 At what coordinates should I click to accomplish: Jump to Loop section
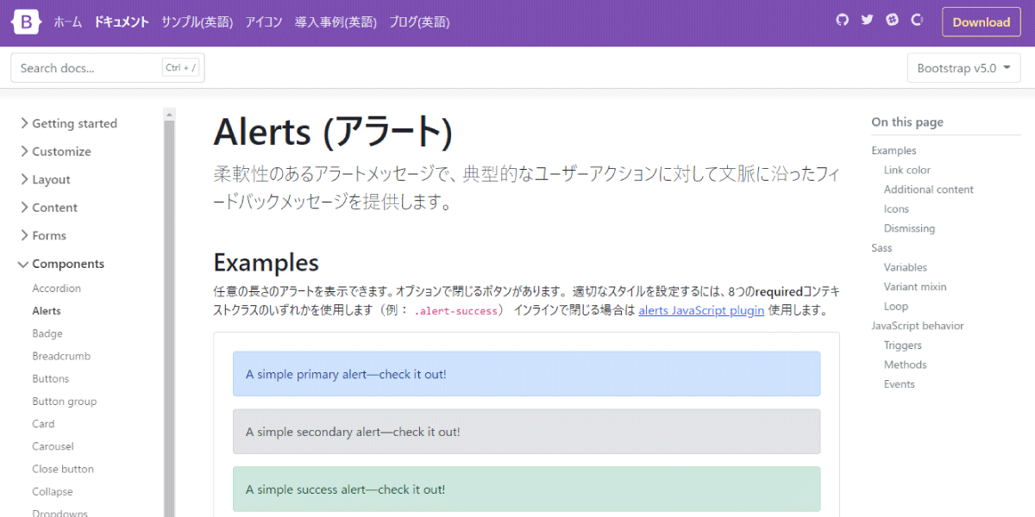pos(896,306)
